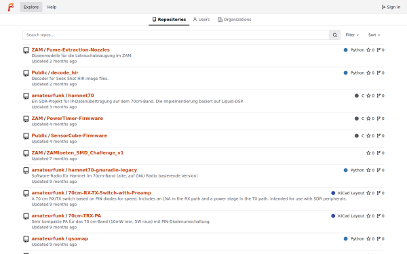
Task: Click the Forgejo logo in the header
Action: [11, 7]
